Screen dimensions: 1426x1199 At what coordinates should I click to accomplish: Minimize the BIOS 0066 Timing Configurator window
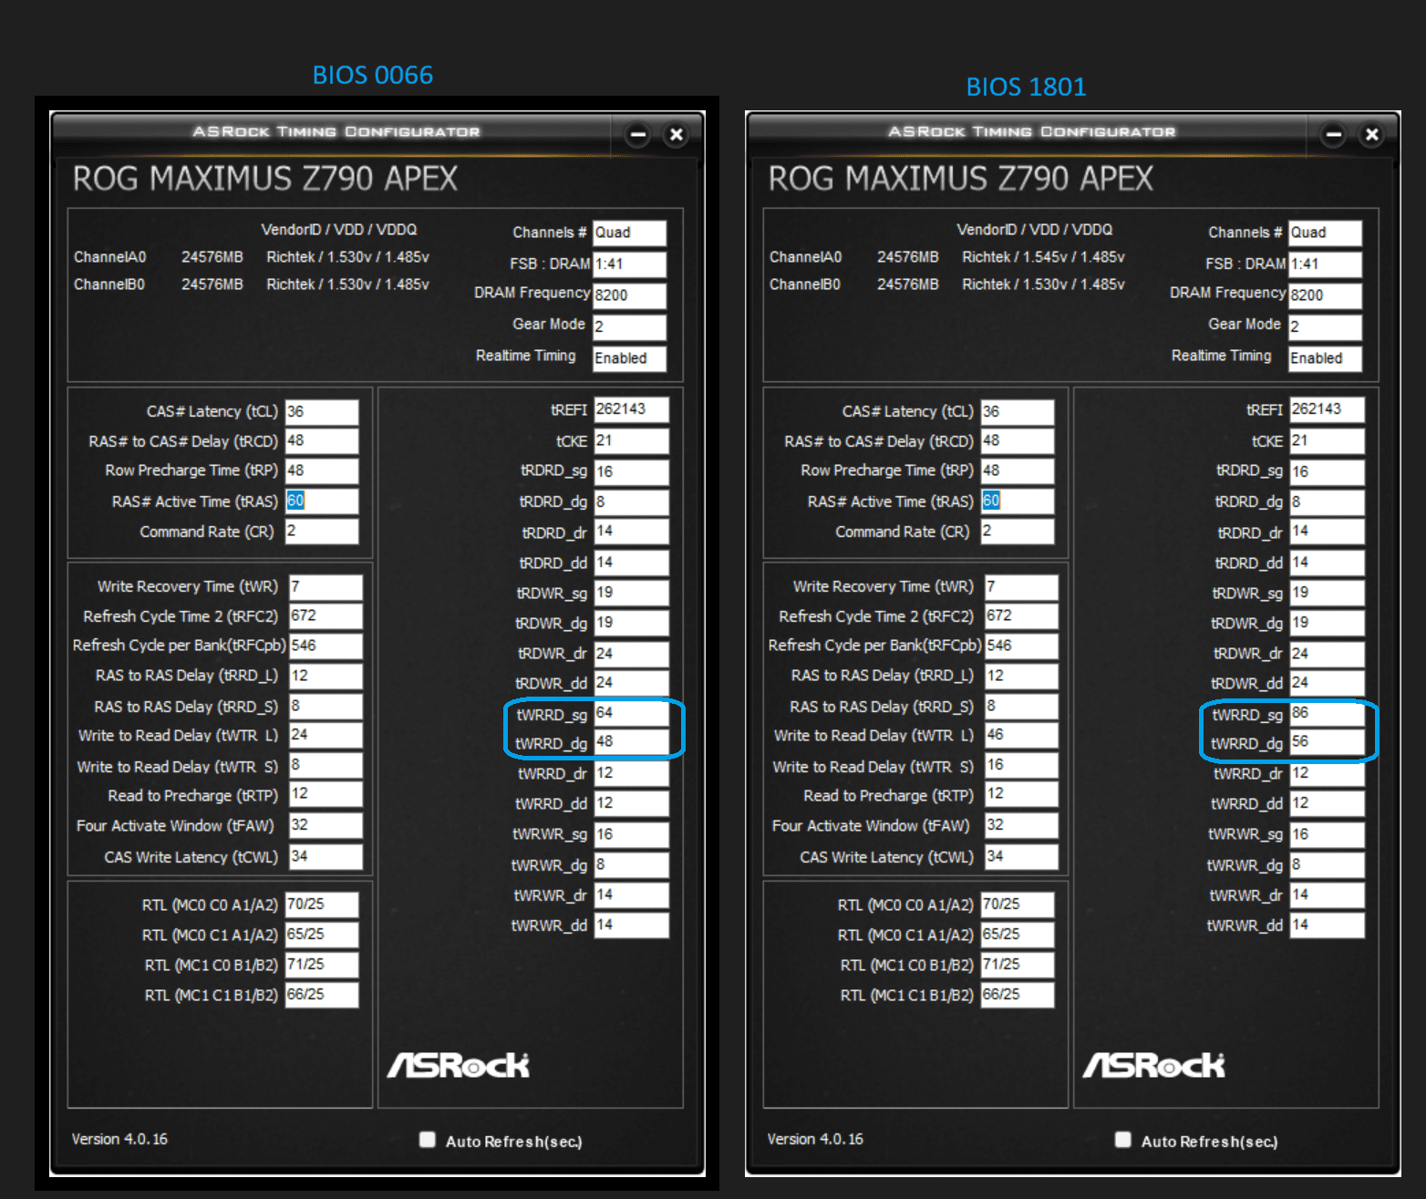pos(638,135)
